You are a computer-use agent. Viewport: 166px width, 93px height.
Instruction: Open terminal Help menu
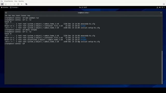tap(29, 16)
